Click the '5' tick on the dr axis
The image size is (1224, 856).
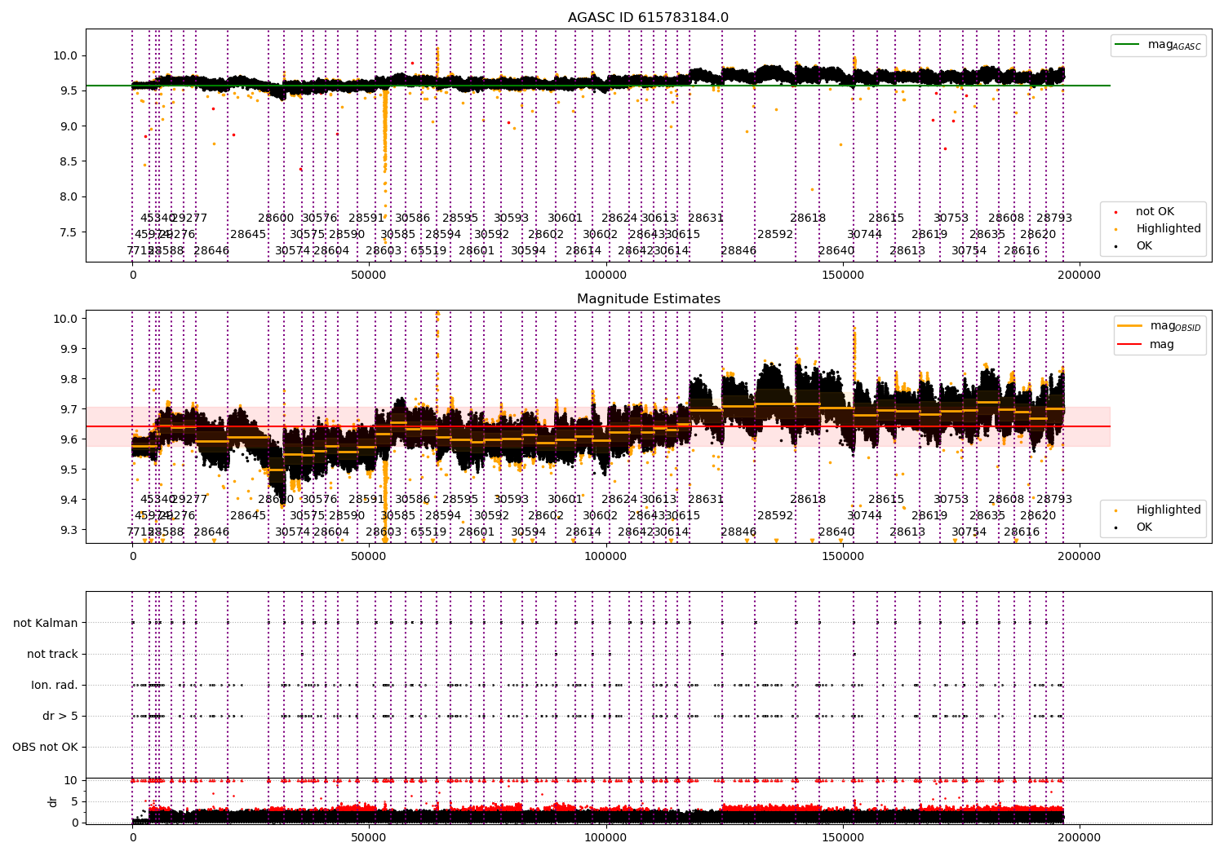point(74,801)
